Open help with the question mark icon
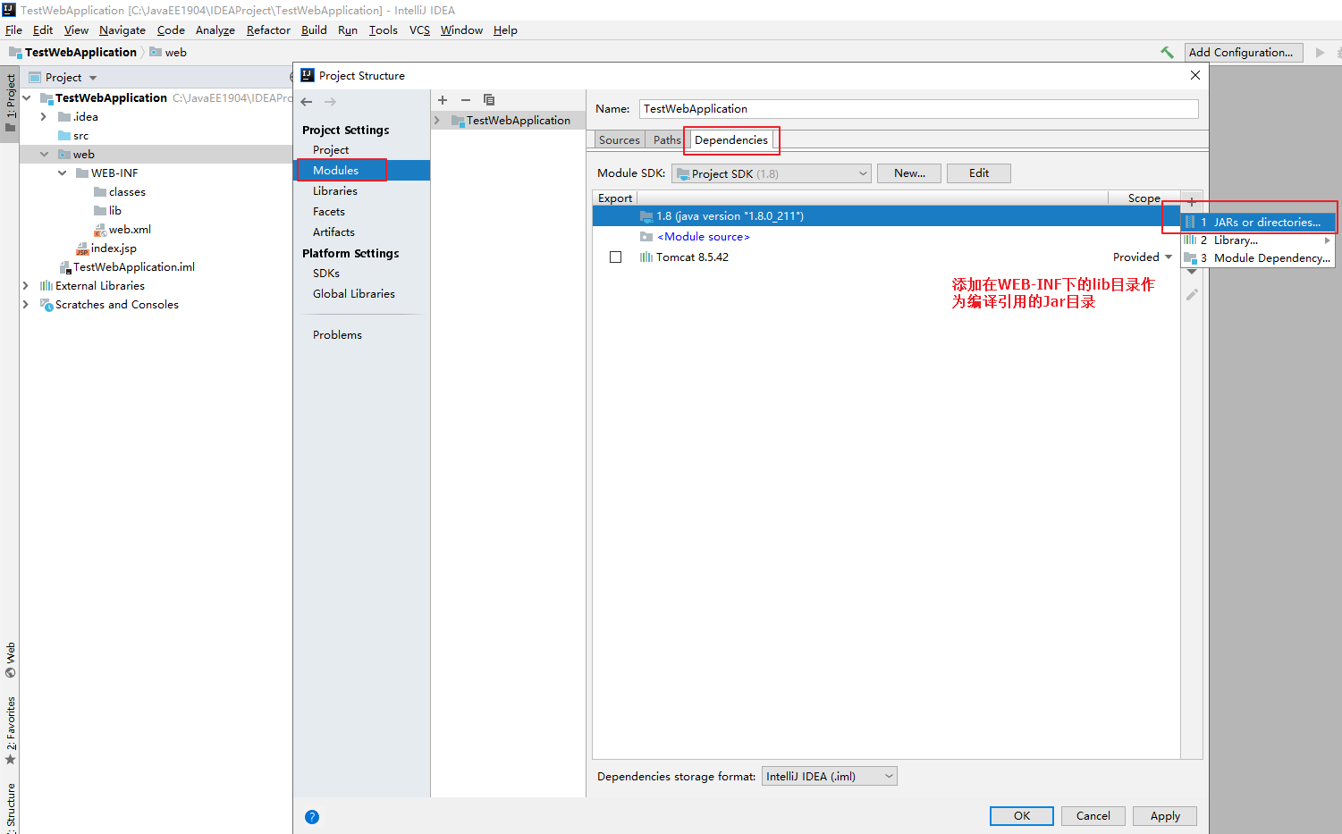This screenshot has height=834, width=1342. click(x=312, y=817)
